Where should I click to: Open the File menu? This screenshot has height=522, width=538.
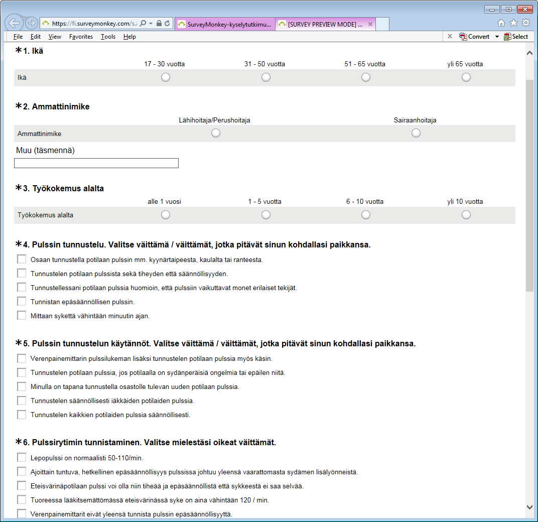tap(18, 36)
